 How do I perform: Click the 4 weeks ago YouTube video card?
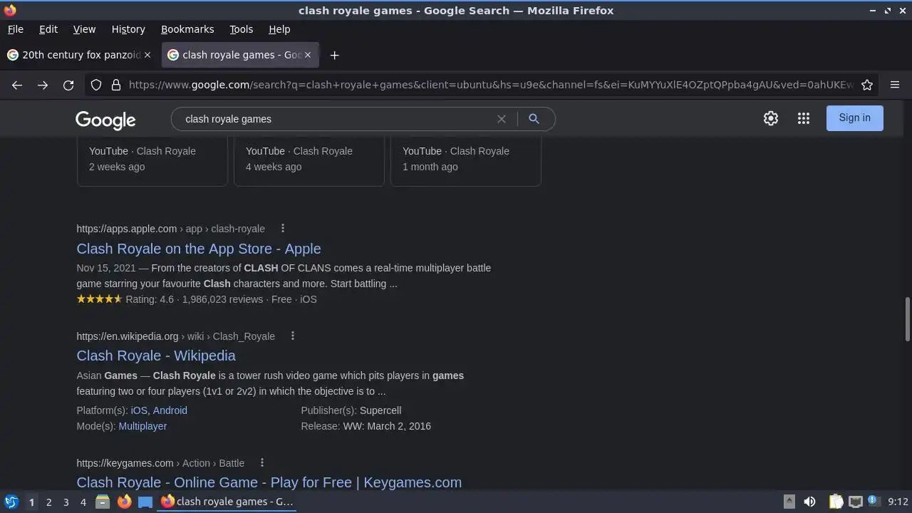(x=309, y=161)
